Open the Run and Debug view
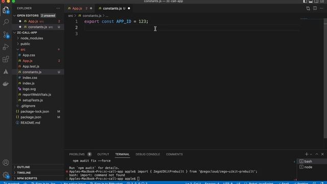 point(6,47)
